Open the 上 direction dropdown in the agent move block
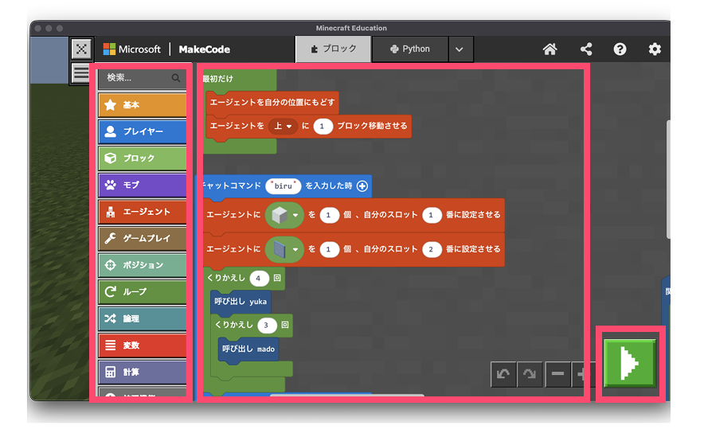This screenshot has height=441, width=704. pyautogui.click(x=283, y=126)
